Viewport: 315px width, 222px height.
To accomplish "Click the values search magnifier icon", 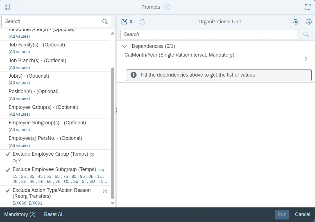I will pos(306,34).
